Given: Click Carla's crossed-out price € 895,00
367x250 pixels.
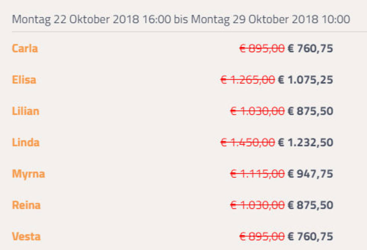Looking at the screenshot, I should pos(262,48).
